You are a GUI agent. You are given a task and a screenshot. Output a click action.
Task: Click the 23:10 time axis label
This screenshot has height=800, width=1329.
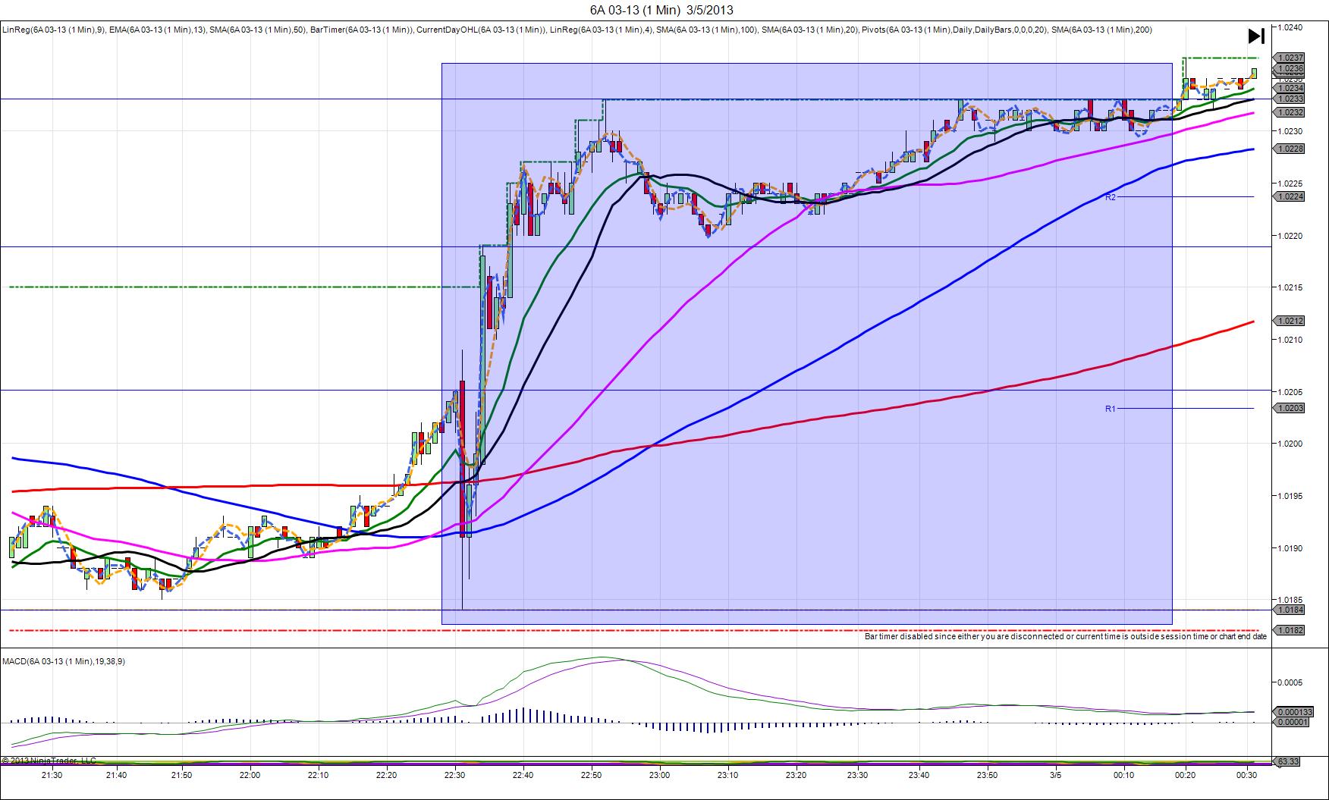click(x=728, y=775)
